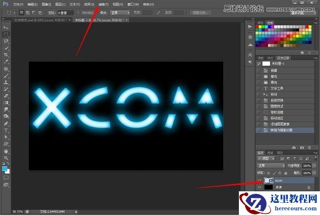The width and height of the screenshot is (320, 215).
Task: Click the History panel trash icon
Action: point(310,148)
